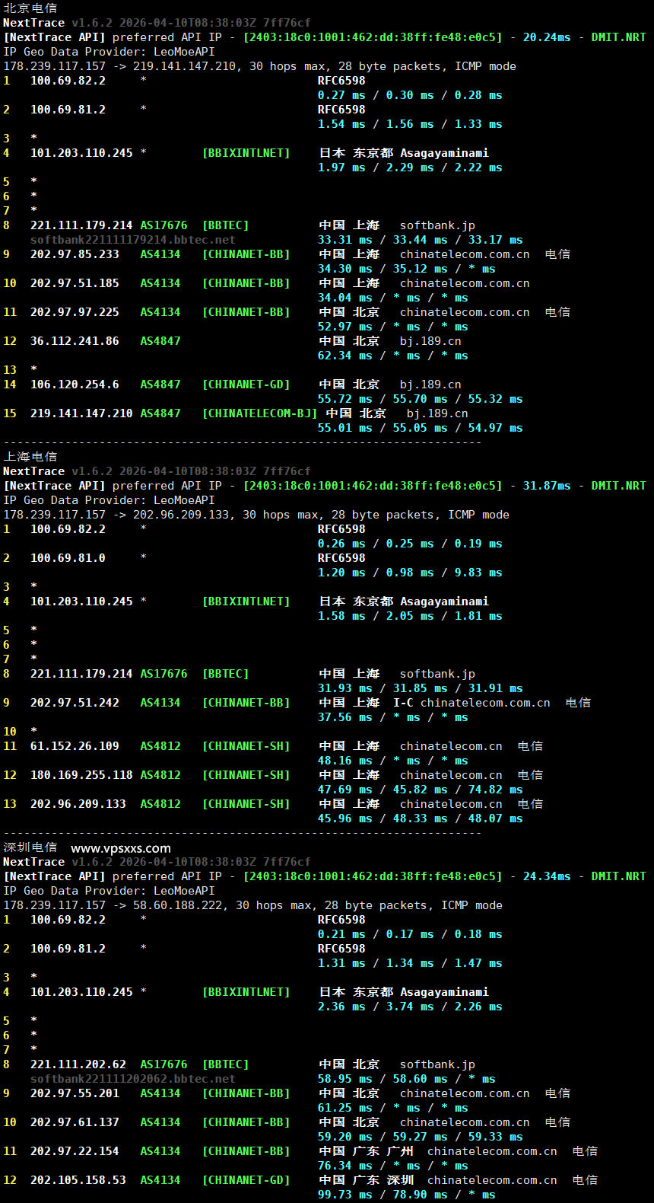This screenshot has height=1203, width=654.
Task: Click [CHINANET-GD] in the 202.105.158.53 row
Action: pos(246,1180)
